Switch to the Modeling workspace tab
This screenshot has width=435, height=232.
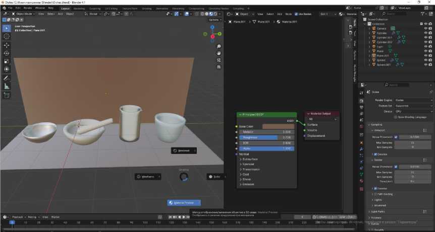click(79, 8)
